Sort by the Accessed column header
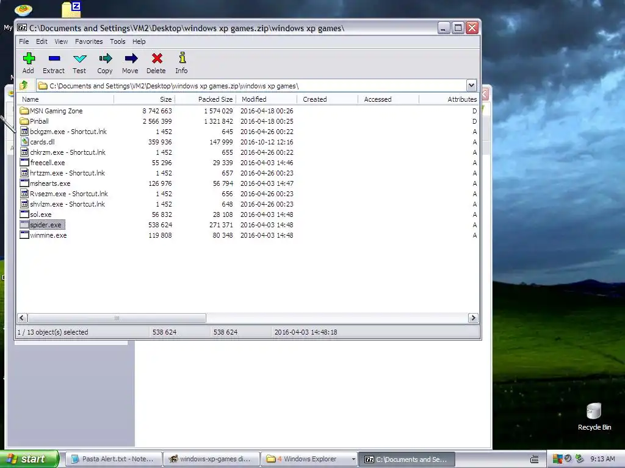625x468 pixels. (x=389, y=99)
